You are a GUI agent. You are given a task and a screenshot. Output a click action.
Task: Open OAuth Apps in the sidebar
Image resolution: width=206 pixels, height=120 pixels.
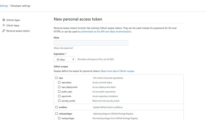click(13, 26)
